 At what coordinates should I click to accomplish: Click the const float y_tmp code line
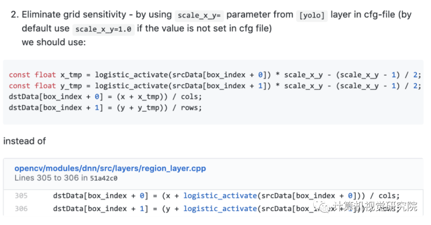point(215,86)
